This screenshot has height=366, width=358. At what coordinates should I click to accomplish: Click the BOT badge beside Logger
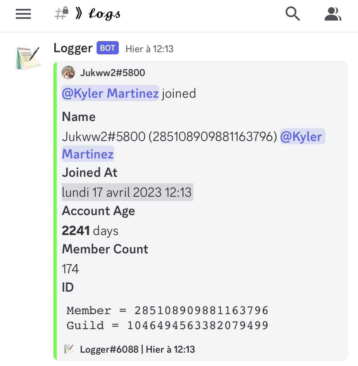tap(108, 48)
